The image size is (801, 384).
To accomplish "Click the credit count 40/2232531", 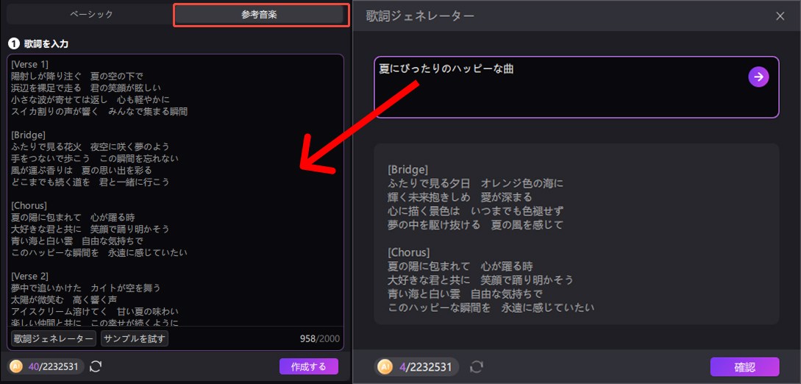I will (x=54, y=366).
